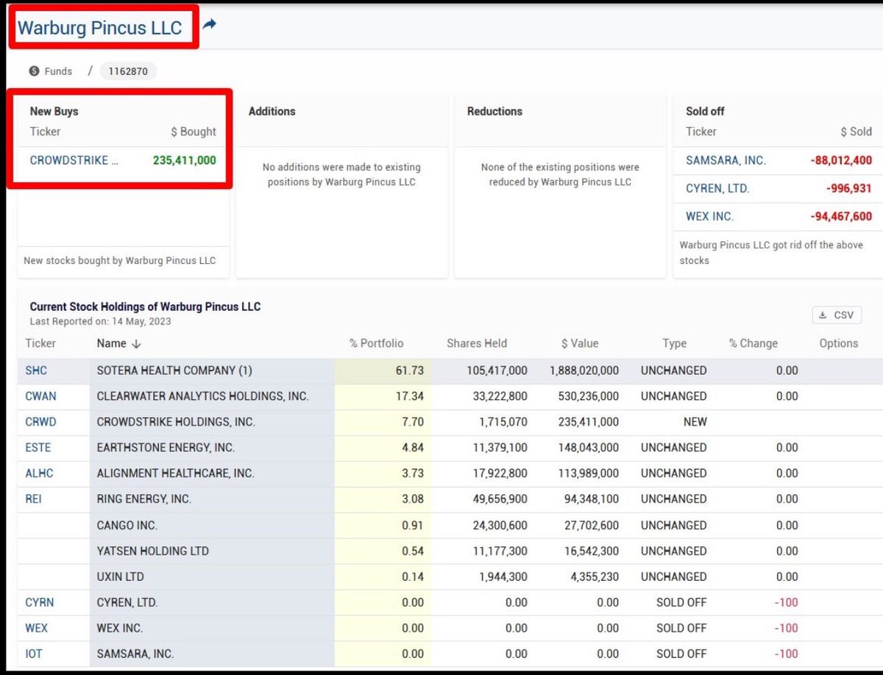Click the dollar Funds breadcrumb icon
Viewport: 883px width, 675px height.
(x=34, y=71)
